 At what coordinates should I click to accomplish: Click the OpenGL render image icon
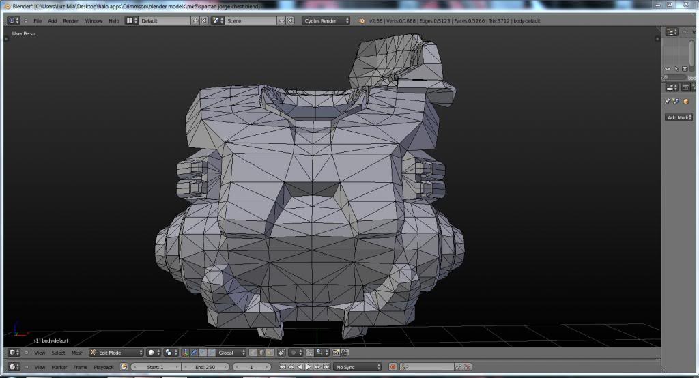(x=336, y=352)
